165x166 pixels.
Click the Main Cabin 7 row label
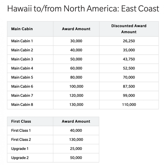coord(22,95)
